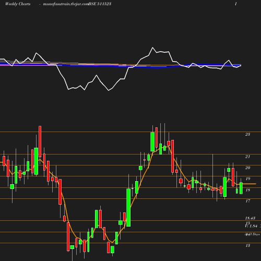261x261 pixels.
Task: Click the 17 price axis label
Action: coord(247,201)
